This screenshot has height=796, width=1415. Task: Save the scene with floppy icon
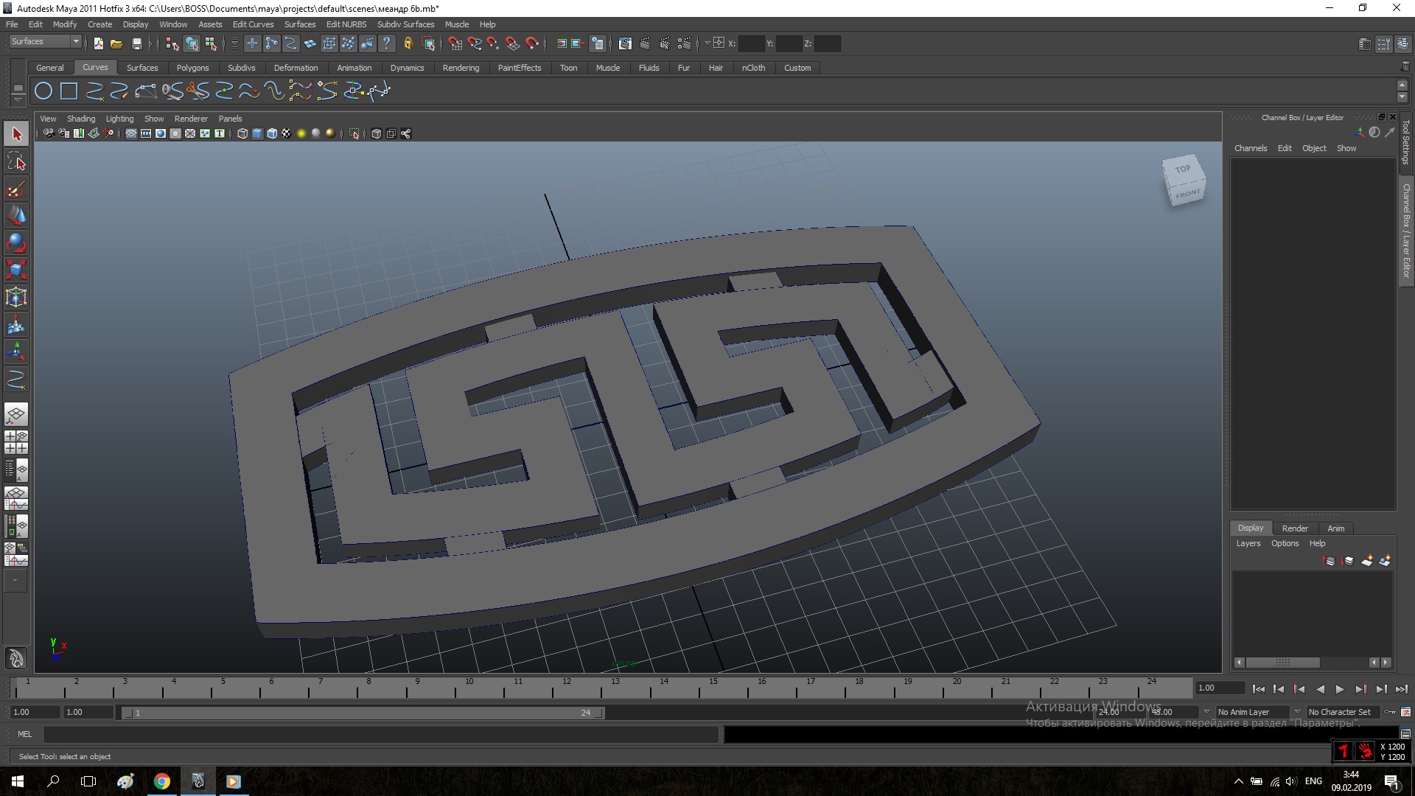pyautogui.click(x=136, y=43)
